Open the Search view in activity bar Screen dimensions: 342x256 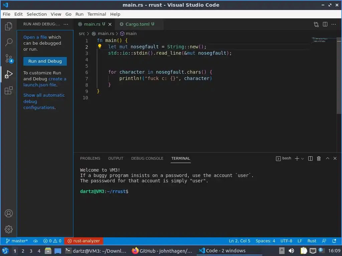point(8,42)
